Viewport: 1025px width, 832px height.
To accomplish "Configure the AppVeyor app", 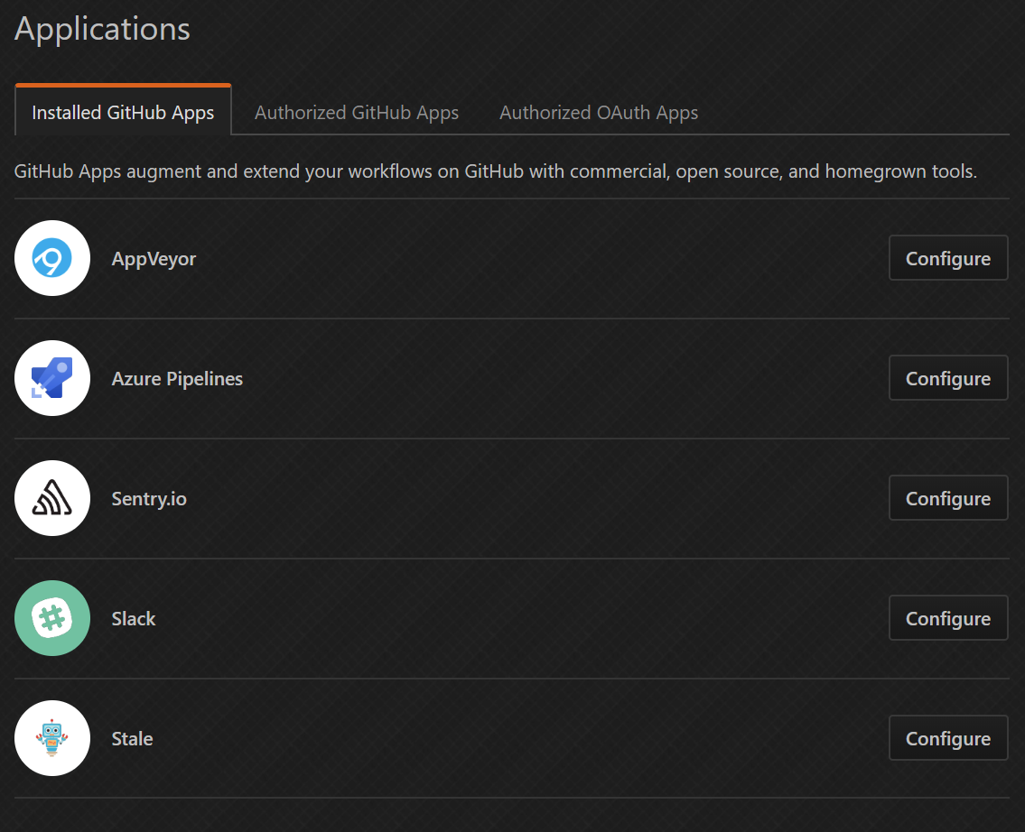I will (948, 257).
